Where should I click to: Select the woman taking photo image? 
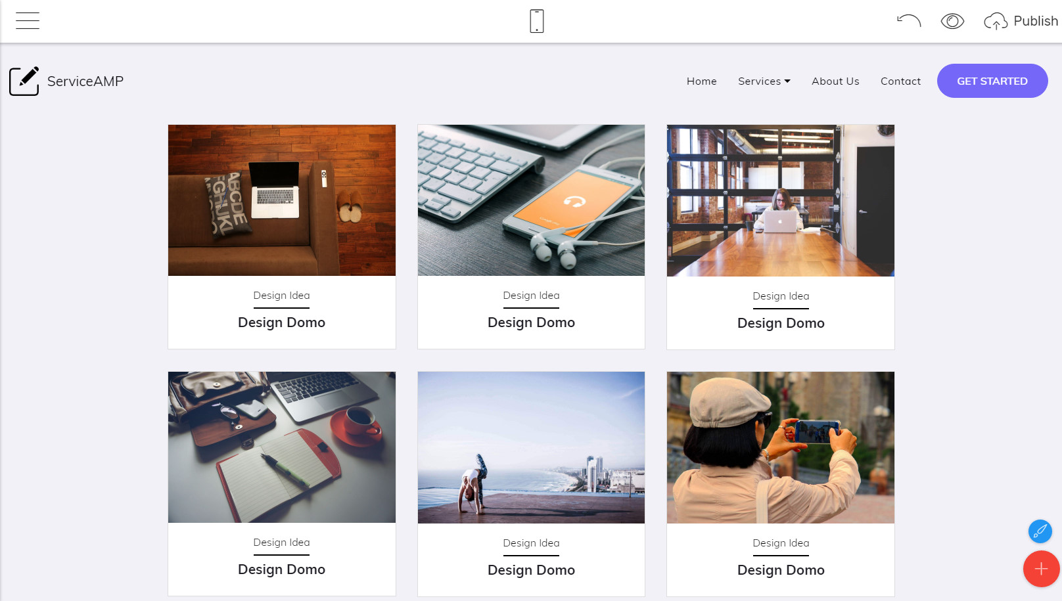(x=781, y=447)
